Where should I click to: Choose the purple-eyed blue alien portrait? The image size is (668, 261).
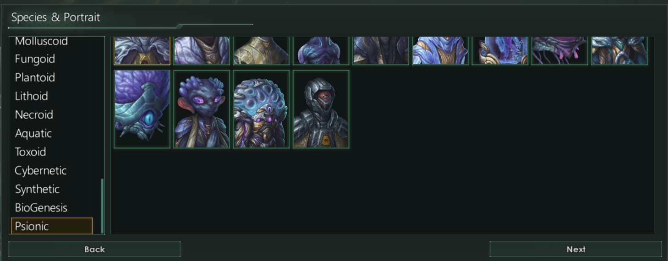(x=202, y=109)
